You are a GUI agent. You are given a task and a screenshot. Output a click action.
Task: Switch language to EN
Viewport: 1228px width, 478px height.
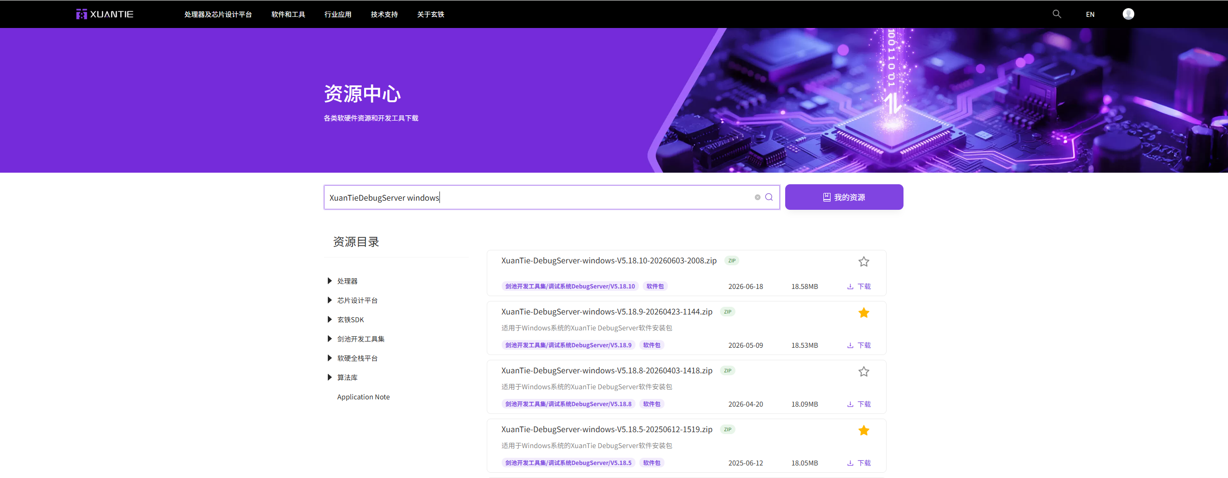coord(1090,14)
